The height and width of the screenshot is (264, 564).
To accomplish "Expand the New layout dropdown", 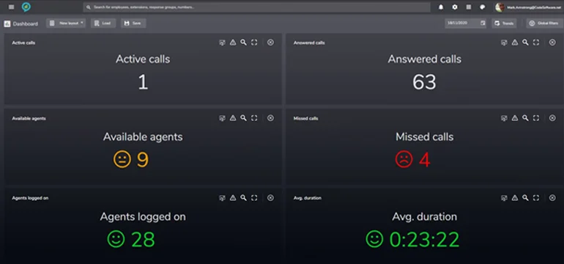I will point(66,23).
